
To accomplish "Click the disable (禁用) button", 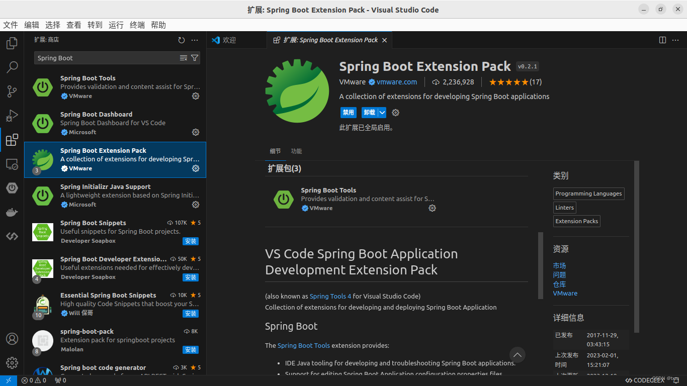I will (348, 113).
